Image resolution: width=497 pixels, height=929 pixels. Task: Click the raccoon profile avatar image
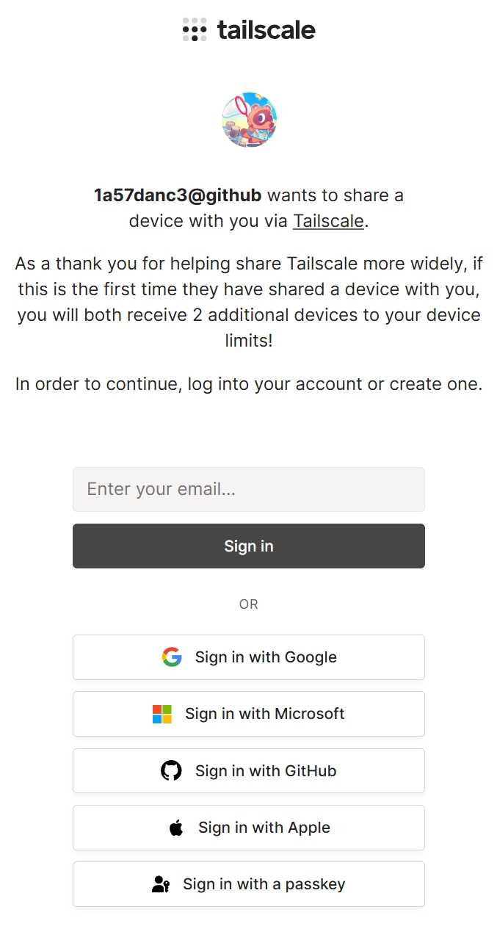tap(249, 120)
